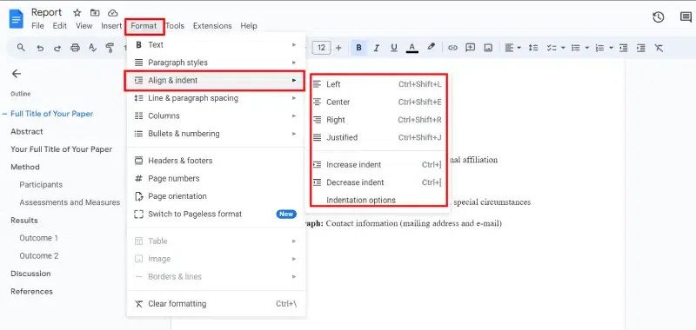Screen dimensions: 696x330
Task: Open the Help menu
Action: click(249, 26)
